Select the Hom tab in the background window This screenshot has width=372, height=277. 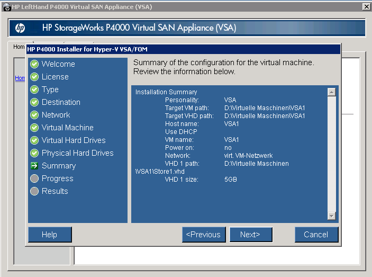coord(19,47)
